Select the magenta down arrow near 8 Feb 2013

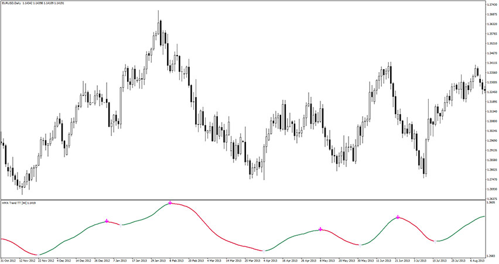pyautogui.click(x=170, y=203)
